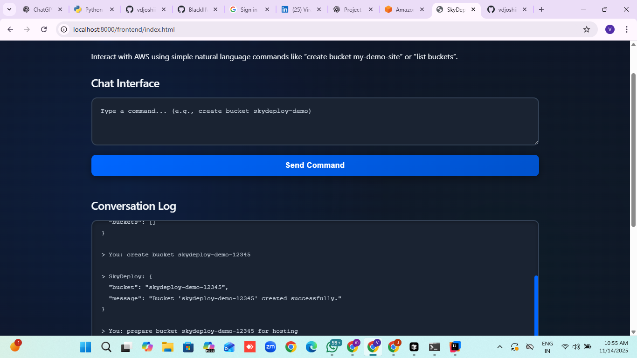Click the Chat Interface heading
This screenshot has height=358, width=637.
125,83
